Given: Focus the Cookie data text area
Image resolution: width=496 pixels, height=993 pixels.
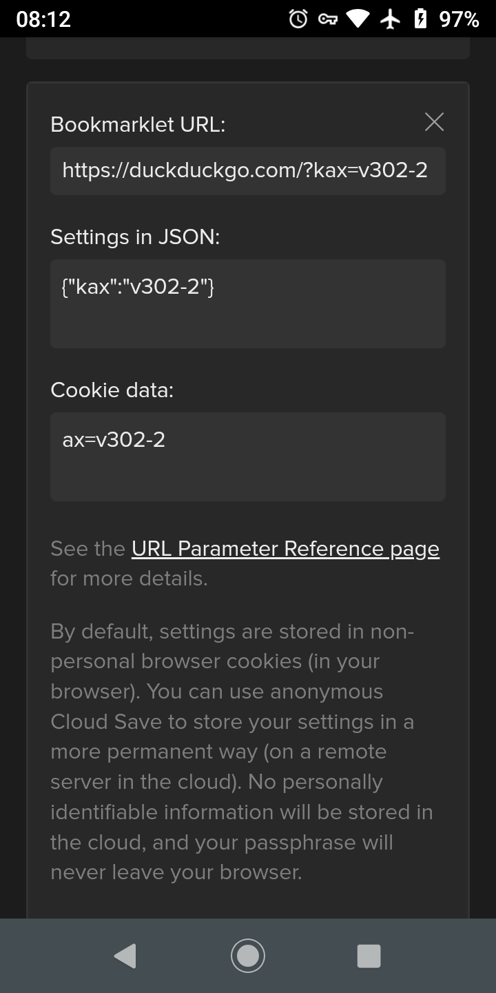Looking at the screenshot, I should (x=248, y=457).
